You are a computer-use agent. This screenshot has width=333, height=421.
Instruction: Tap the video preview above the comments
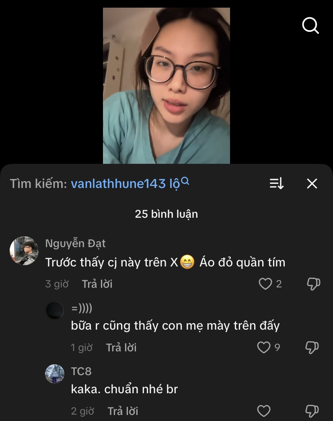[166, 85]
